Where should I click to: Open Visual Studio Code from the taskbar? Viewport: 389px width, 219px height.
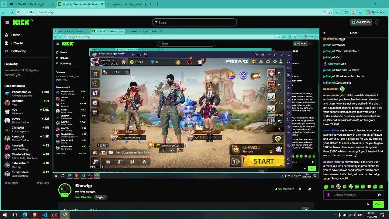click(x=45, y=215)
